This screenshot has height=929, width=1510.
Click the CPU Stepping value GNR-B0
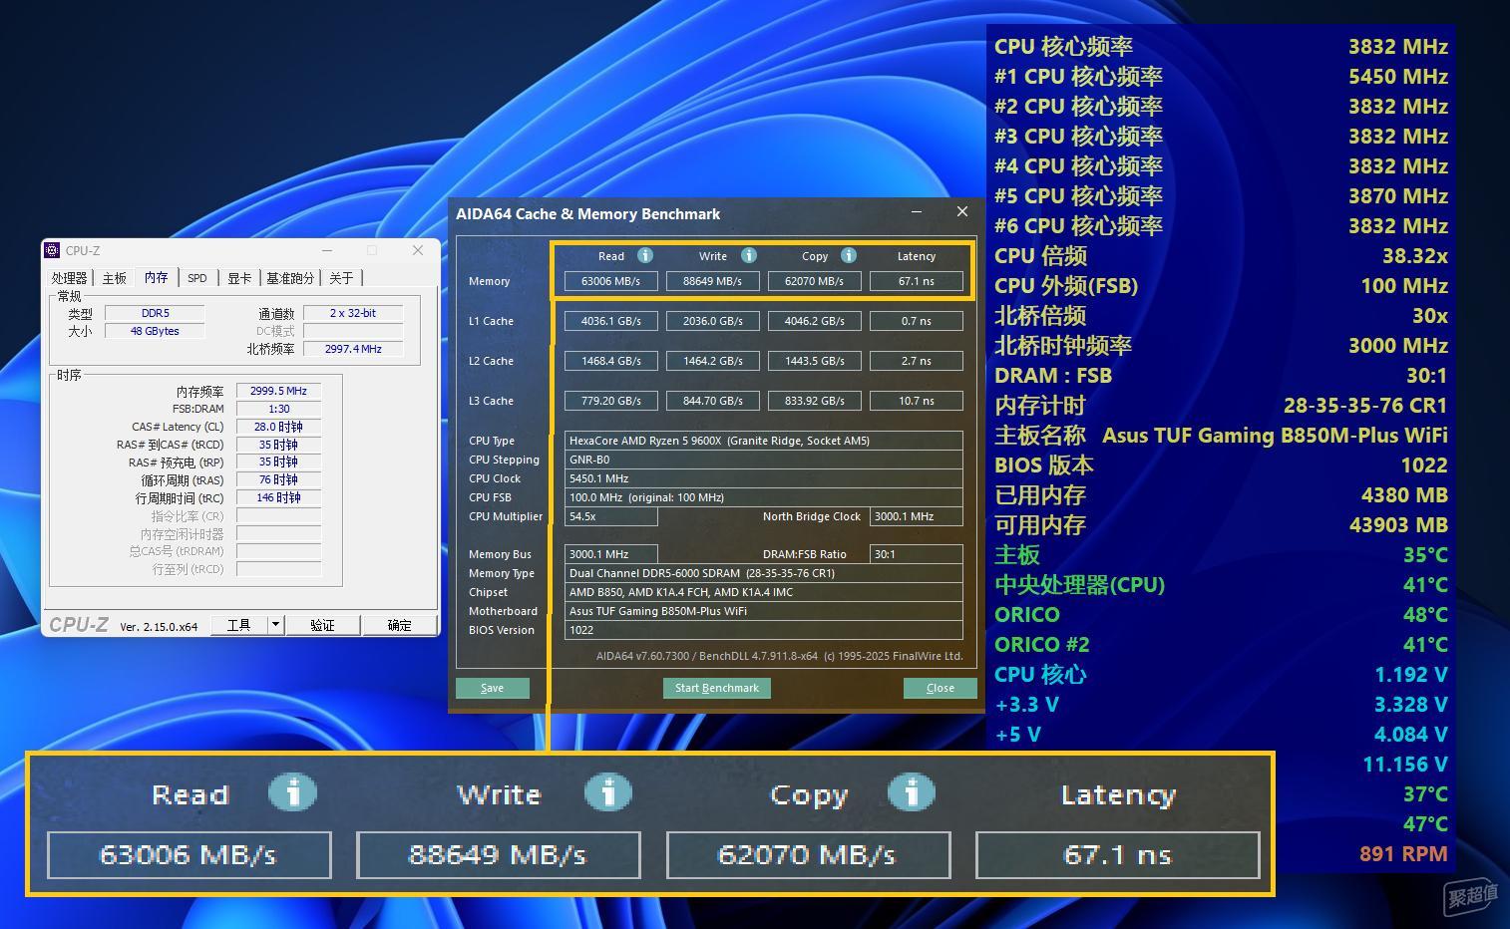click(x=764, y=460)
